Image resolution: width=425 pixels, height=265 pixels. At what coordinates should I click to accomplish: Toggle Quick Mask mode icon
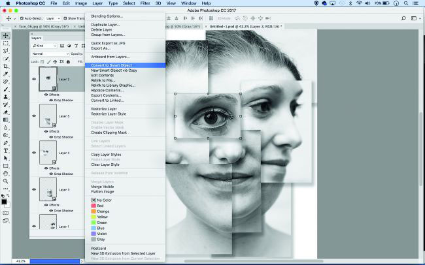6,213
